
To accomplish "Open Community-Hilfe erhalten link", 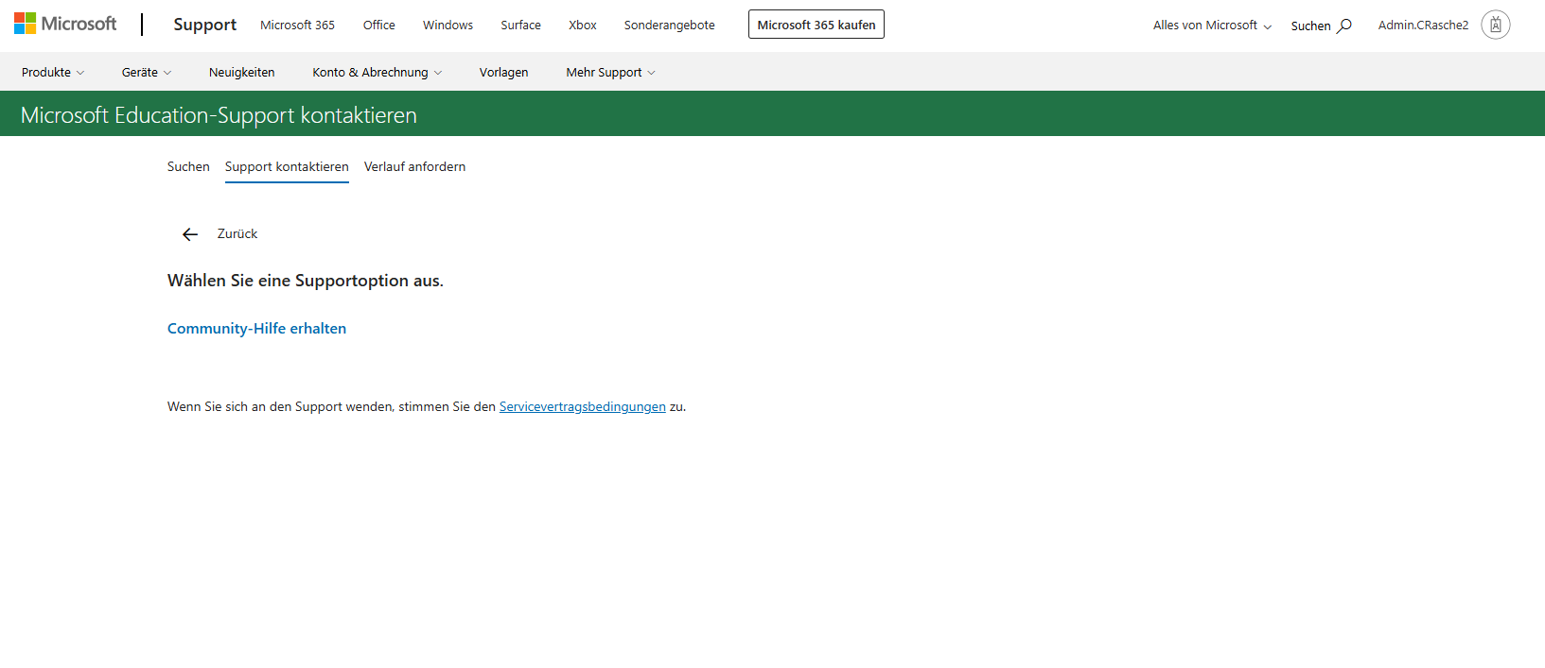I will pos(256,329).
